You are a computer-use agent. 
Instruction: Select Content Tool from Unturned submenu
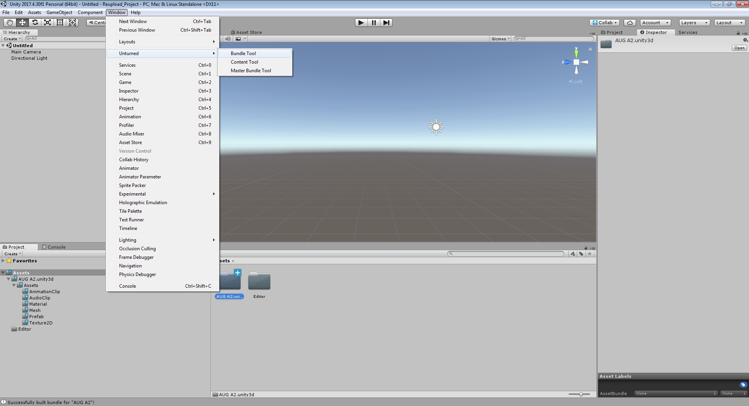point(255,62)
